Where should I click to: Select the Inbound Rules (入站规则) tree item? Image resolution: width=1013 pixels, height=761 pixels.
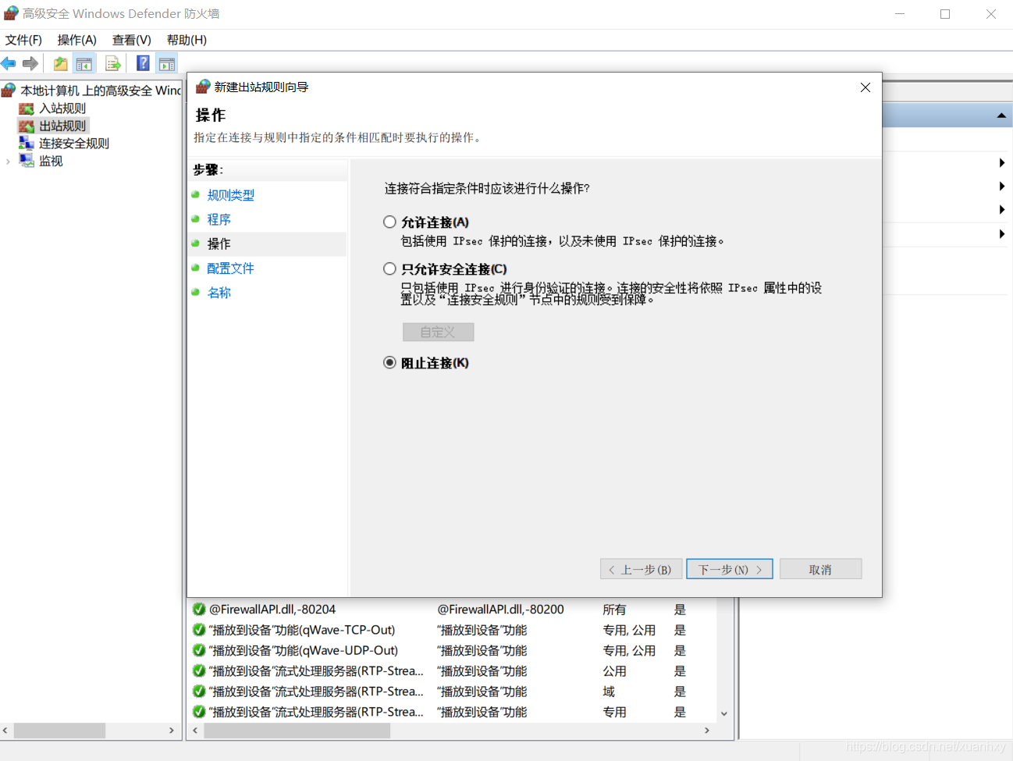tap(62, 108)
